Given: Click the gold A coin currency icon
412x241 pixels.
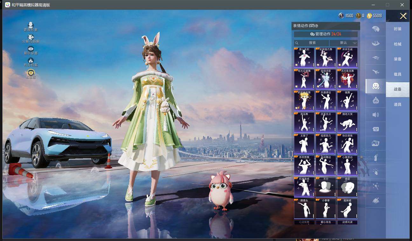Looking at the screenshot, I should (359, 16).
